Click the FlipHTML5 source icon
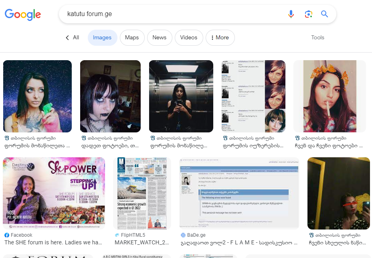Viewport: 372px width, 258px height. tap(117, 235)
